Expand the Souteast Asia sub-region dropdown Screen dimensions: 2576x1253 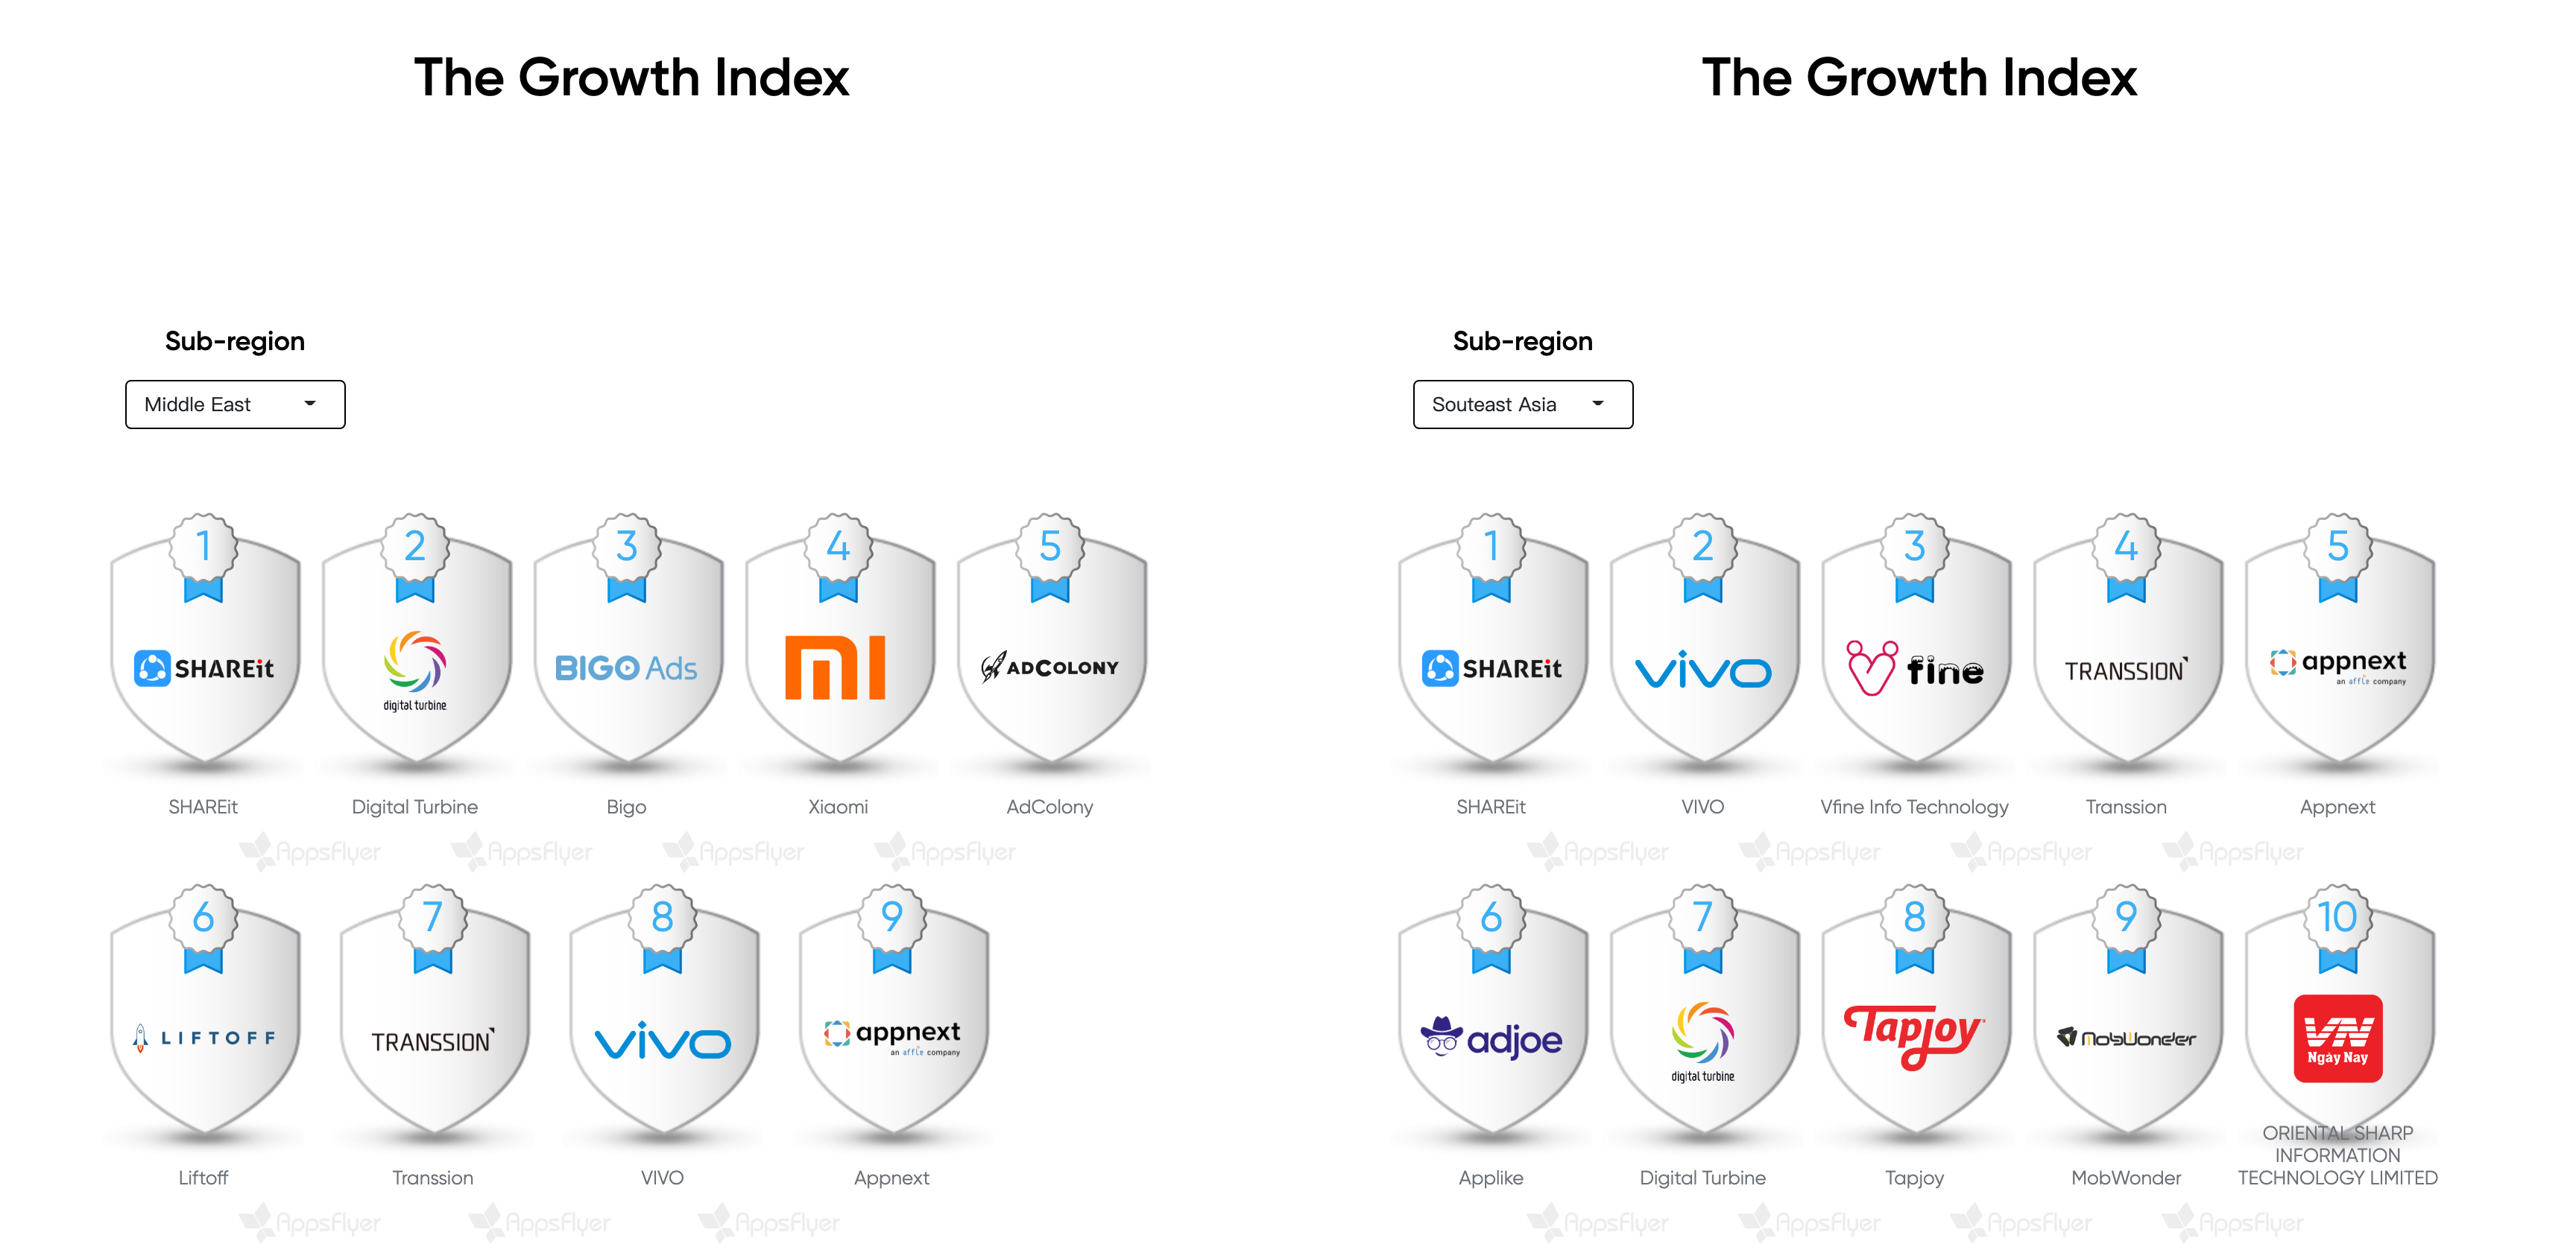click(x=1522, y=405)
